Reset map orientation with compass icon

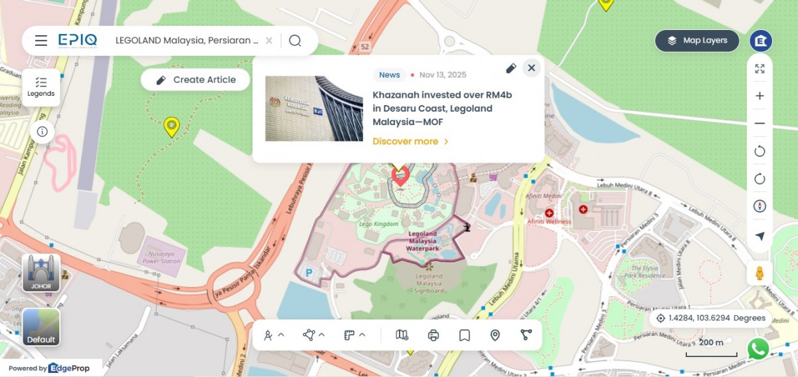click(759, 206)
